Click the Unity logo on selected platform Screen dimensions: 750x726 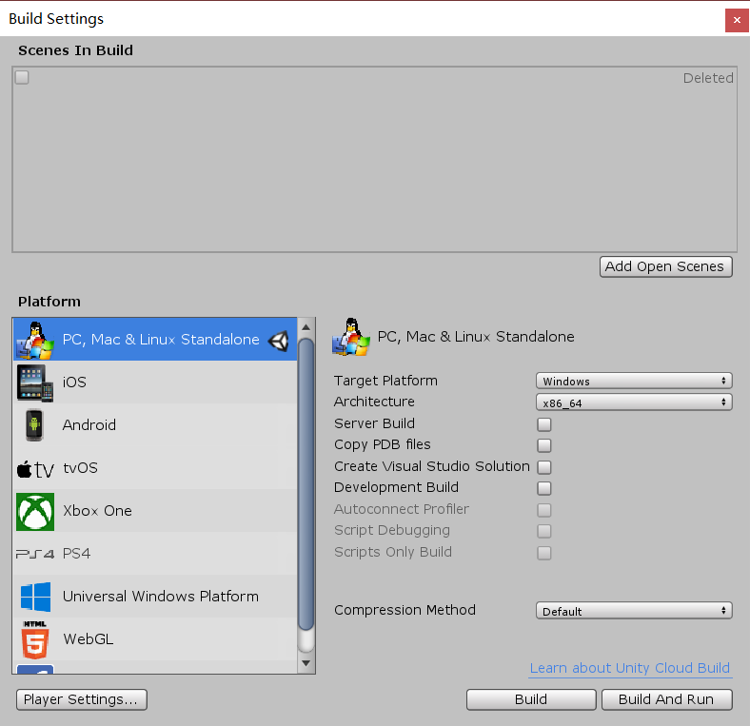tap(278, 341)
